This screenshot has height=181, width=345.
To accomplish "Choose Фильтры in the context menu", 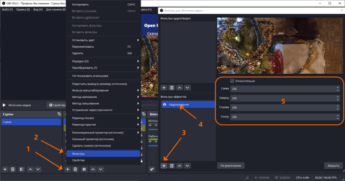I will pyautogui.click(x=103, y=154).
